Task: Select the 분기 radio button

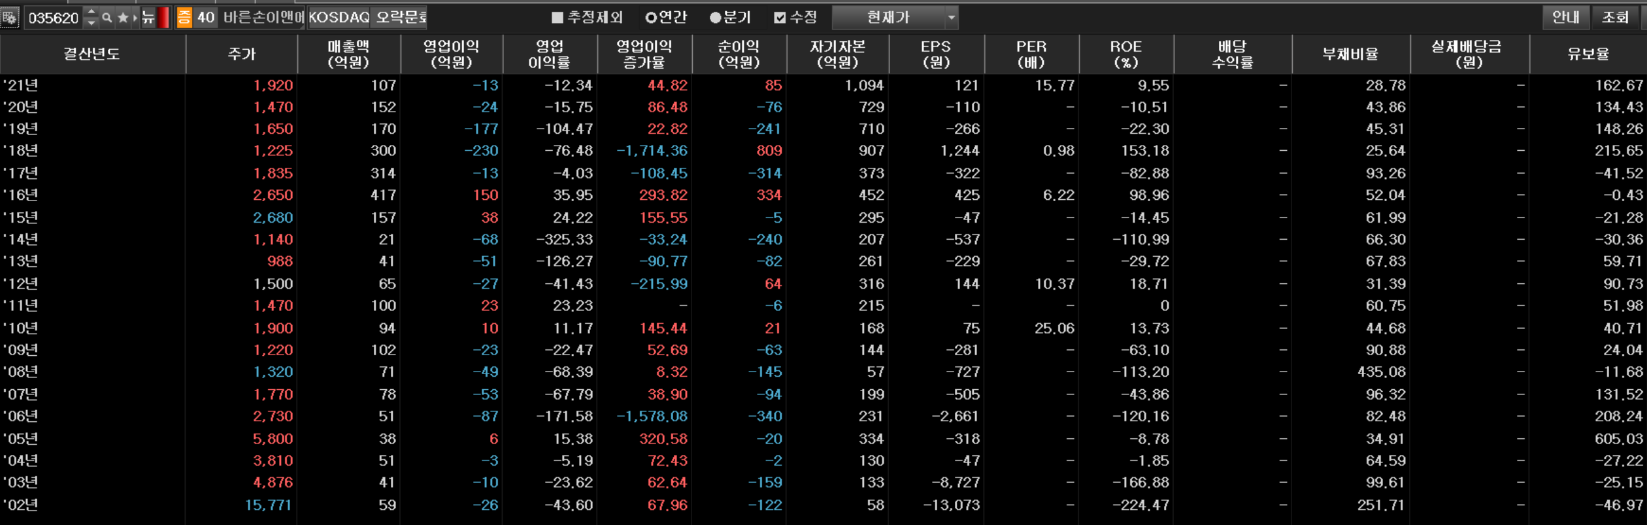Action: [716, 18]
